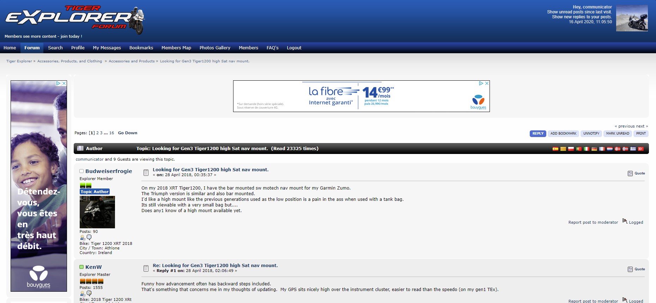Click the topic icon beside the Author header
The image size is (656, 303).
click(80, 148)
